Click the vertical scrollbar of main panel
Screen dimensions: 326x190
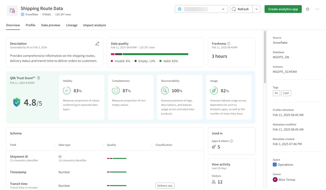point(265,57)
